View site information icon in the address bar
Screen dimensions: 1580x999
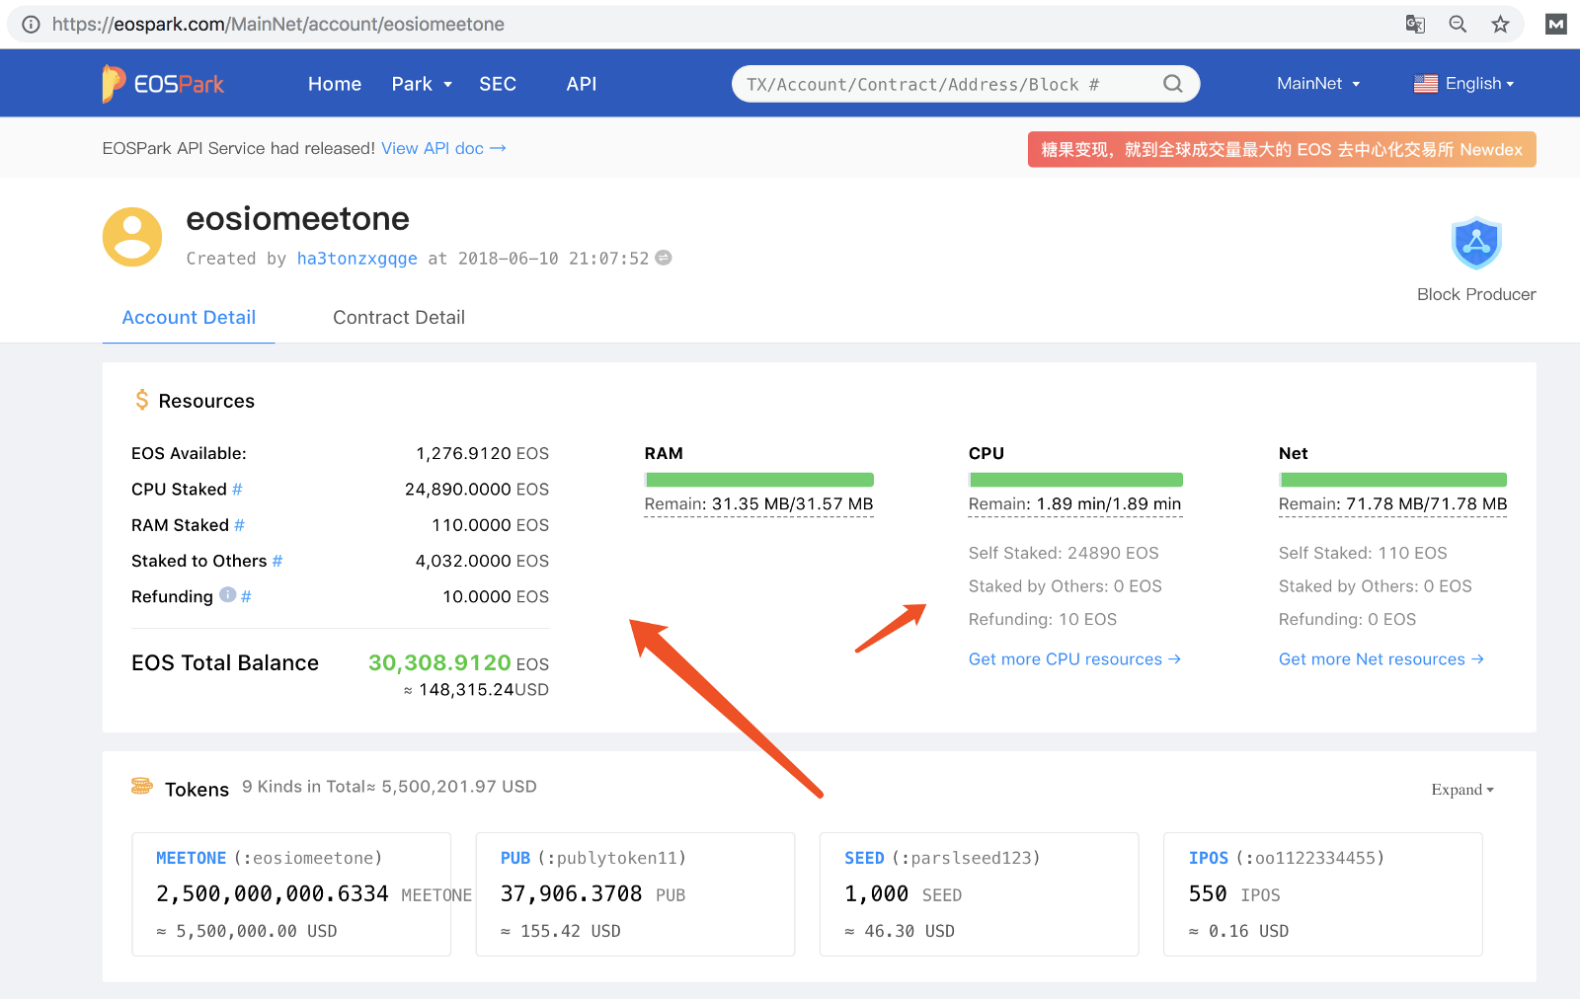[x=31, y=25]
